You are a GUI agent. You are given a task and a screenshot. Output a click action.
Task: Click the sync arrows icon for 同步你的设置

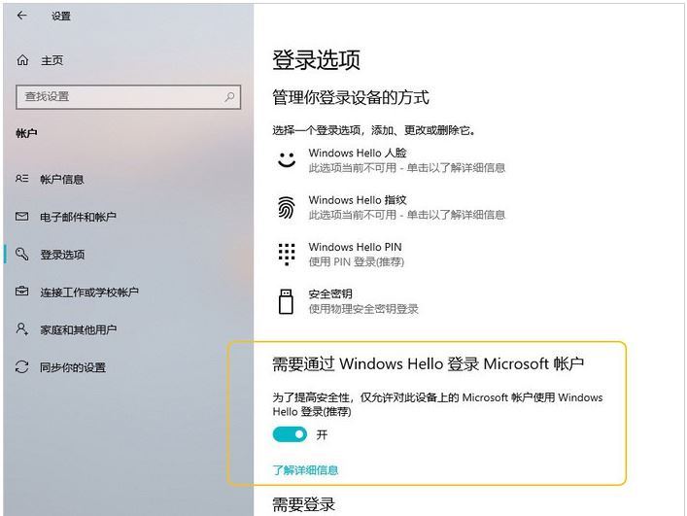[22, 366]
